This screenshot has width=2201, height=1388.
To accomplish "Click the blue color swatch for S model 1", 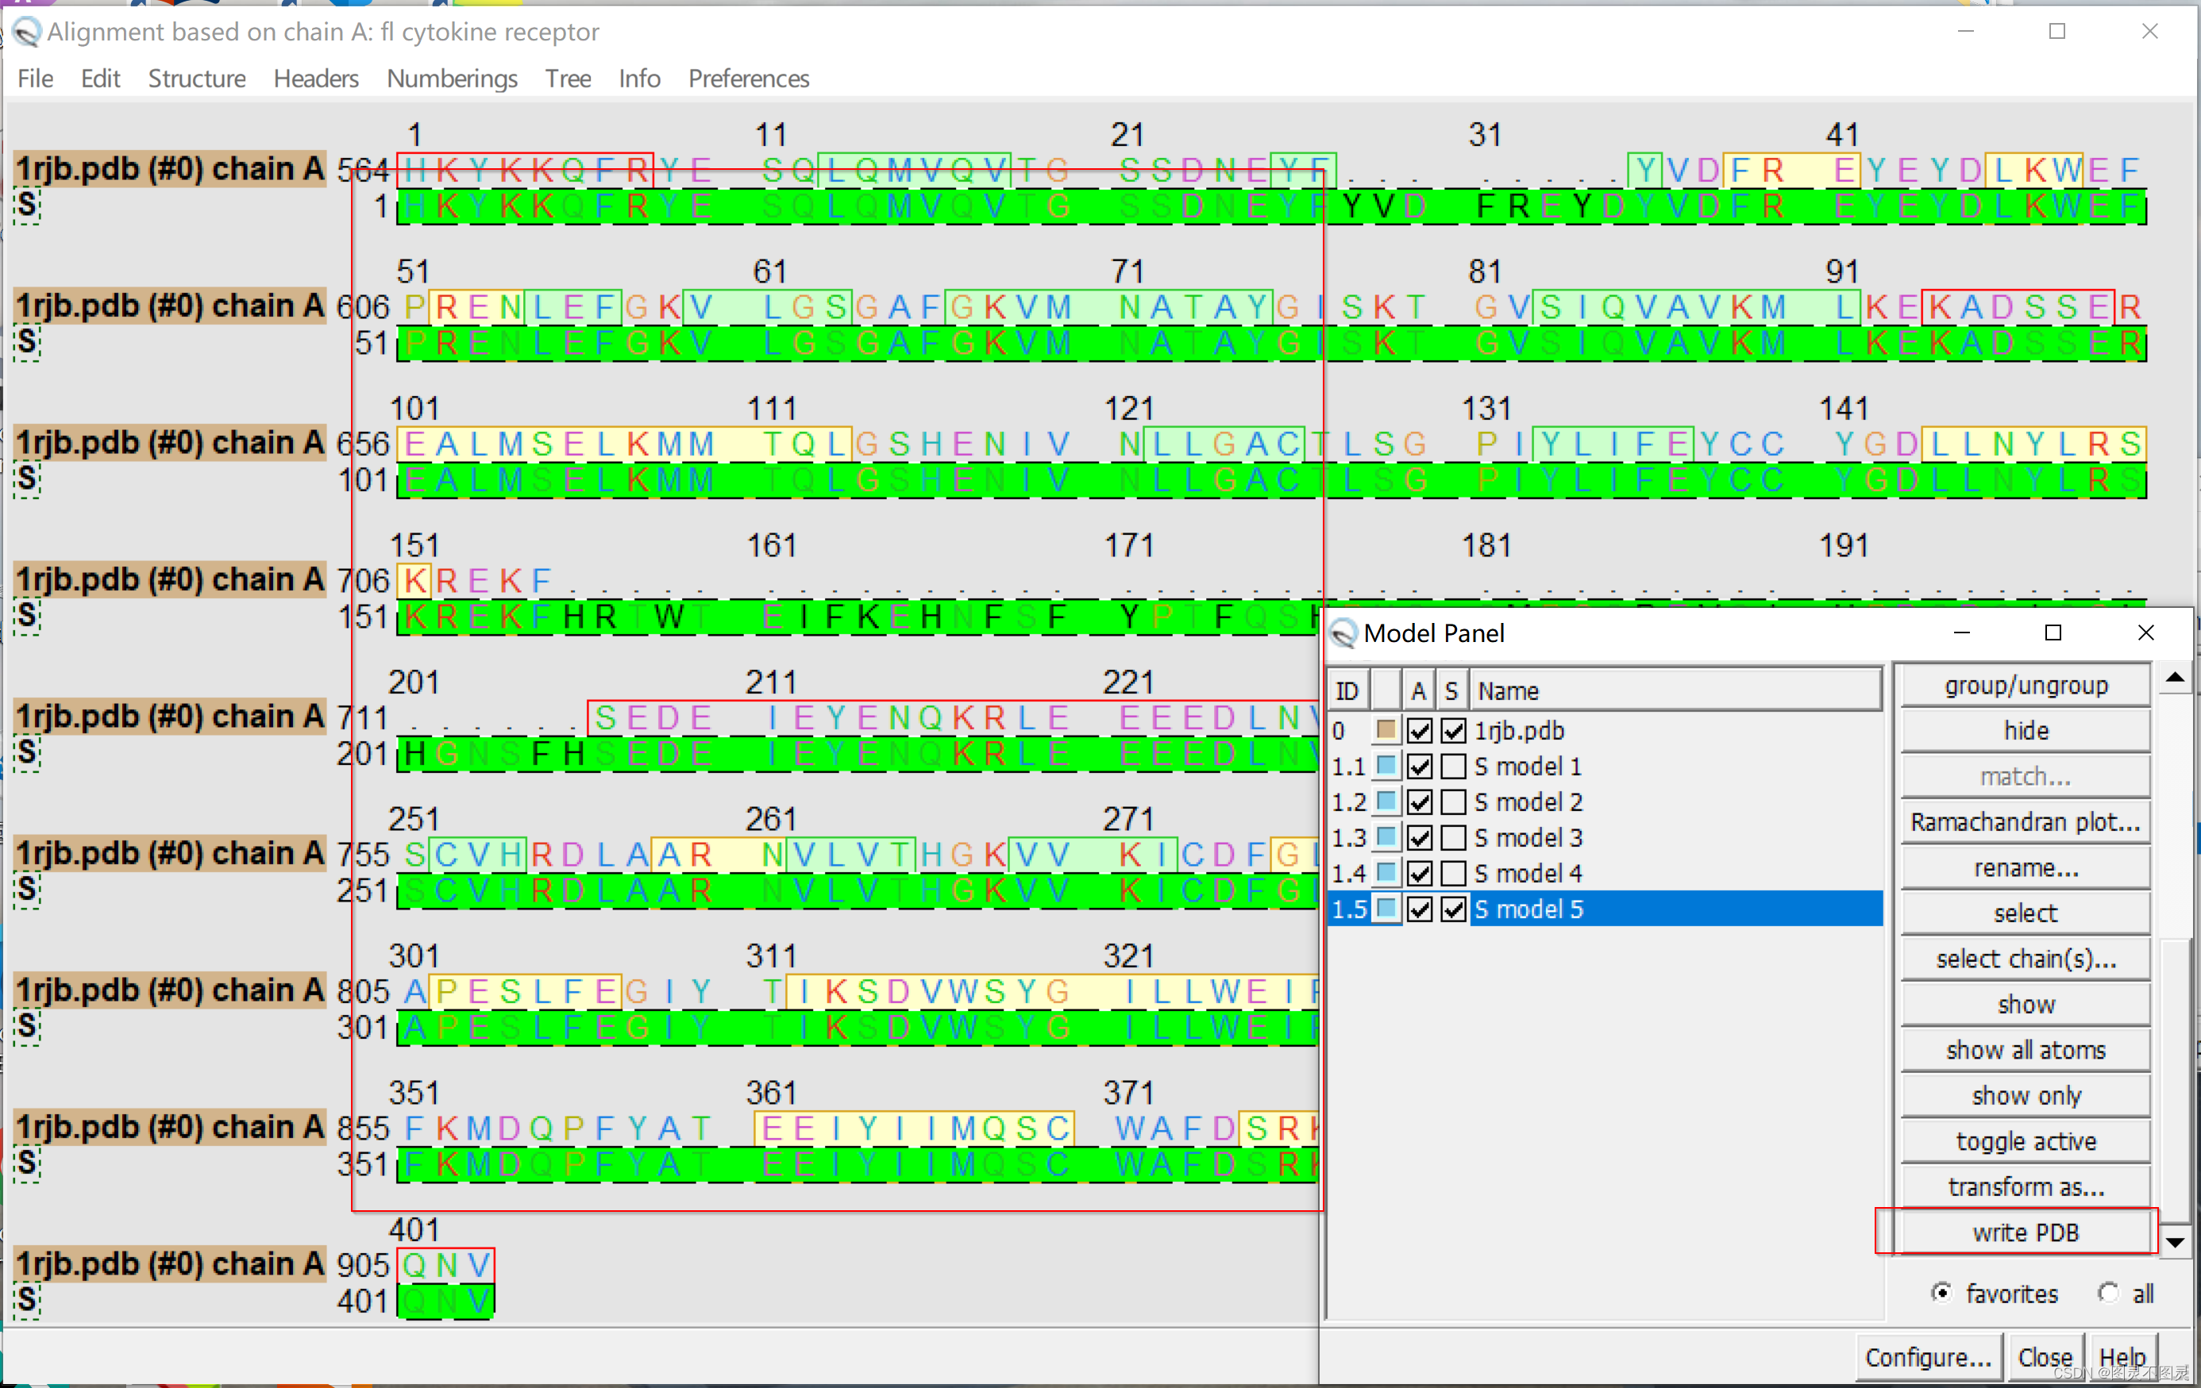I will coord(1386,766).
